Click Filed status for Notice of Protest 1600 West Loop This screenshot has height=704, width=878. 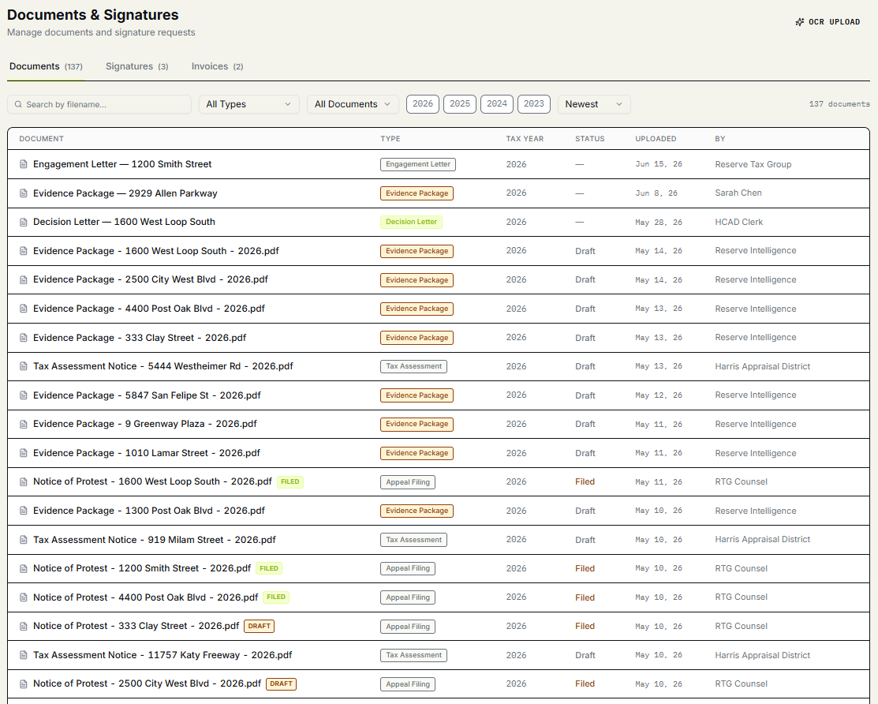[585, 481]
